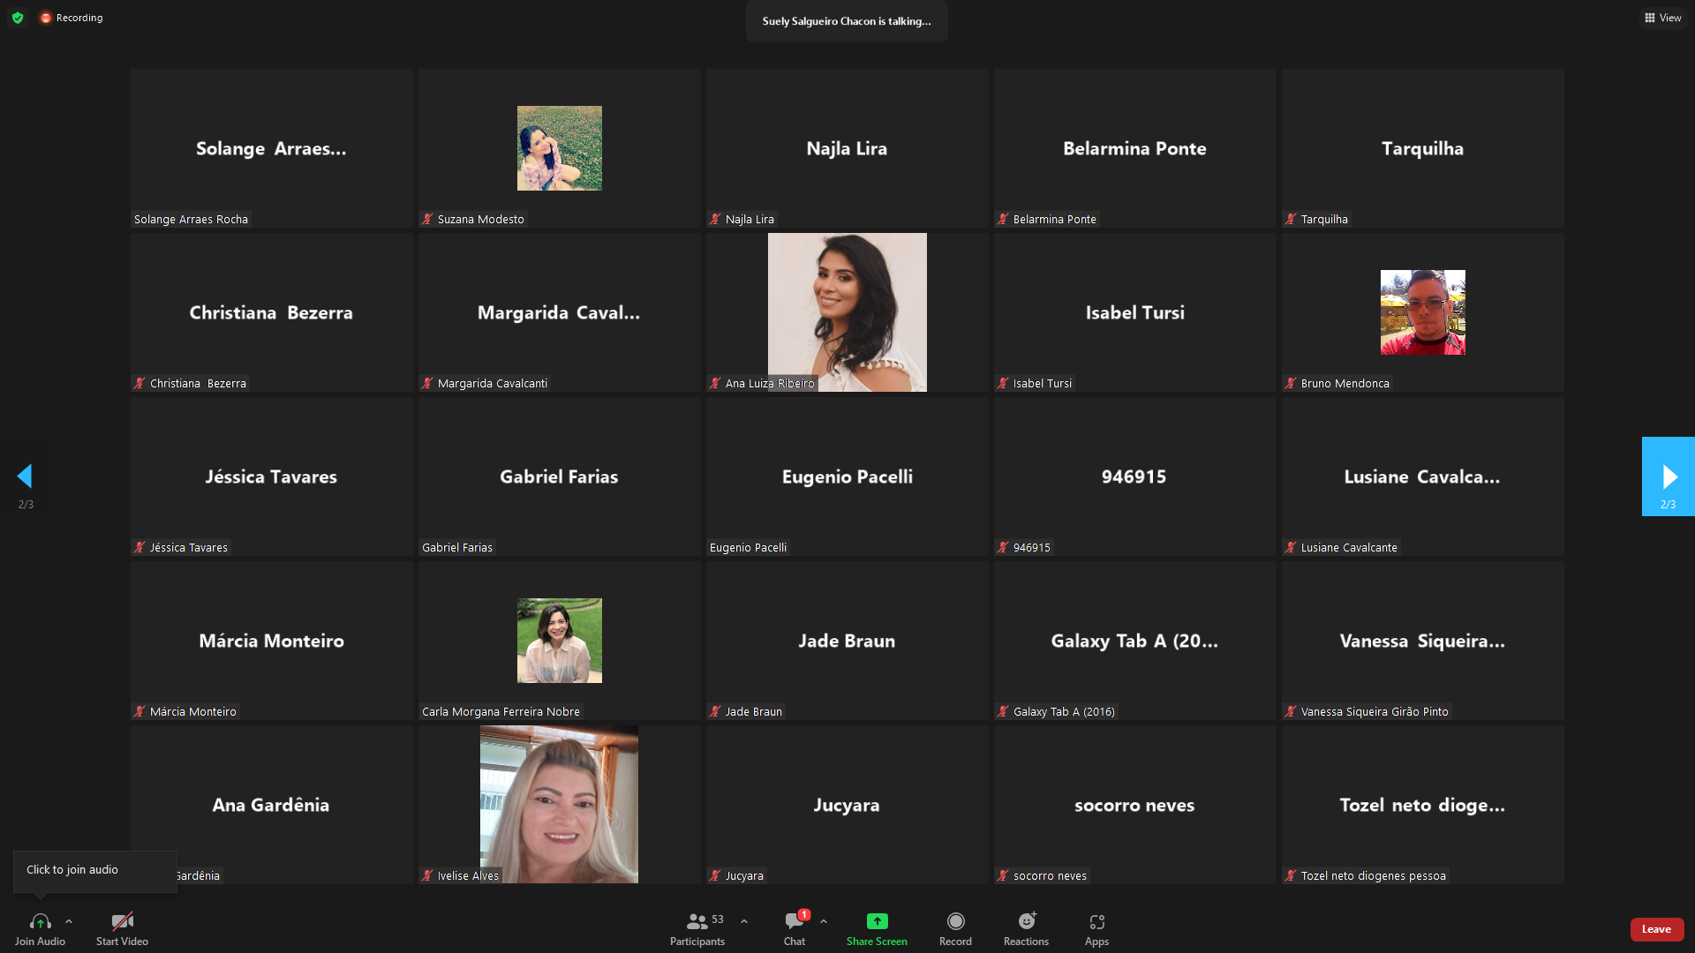The height and width of the screenshot is (953, 1695).
Task: Click the Record icon
Action: [955, 921]
